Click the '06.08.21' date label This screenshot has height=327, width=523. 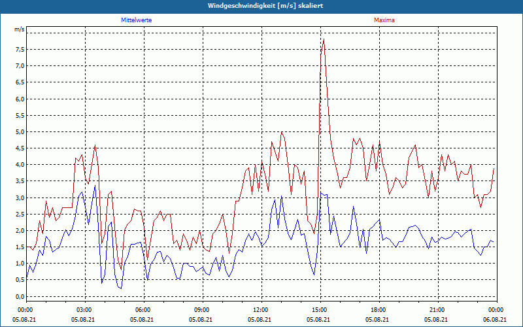496,319
